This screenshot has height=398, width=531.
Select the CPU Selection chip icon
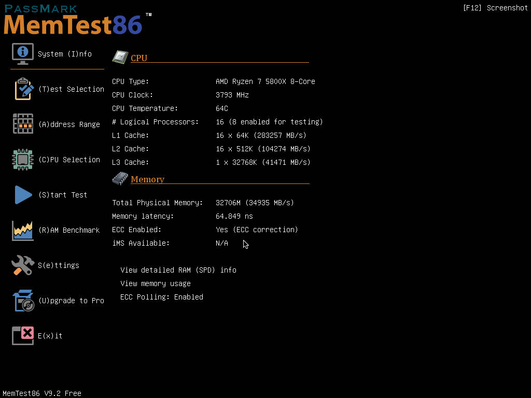23,160
